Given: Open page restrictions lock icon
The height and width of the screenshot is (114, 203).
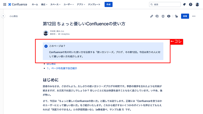Looking at the screenshot, I should tap(176, 16).
